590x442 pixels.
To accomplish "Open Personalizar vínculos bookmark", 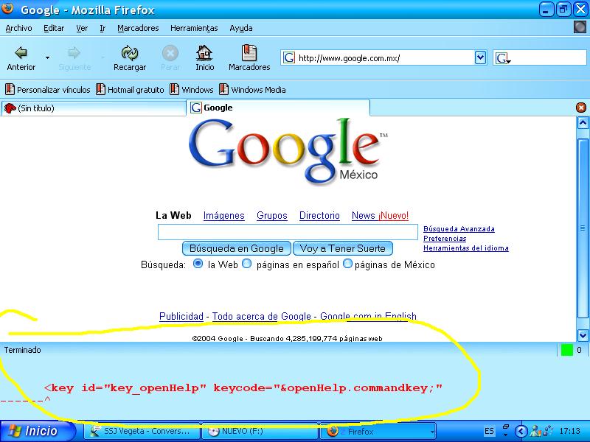I will click(x=48, y=90).
